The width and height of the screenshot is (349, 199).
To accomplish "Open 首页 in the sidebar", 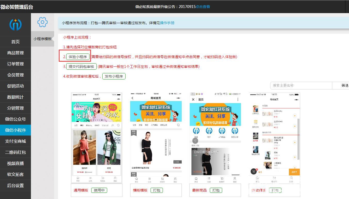I will point(15,42).
